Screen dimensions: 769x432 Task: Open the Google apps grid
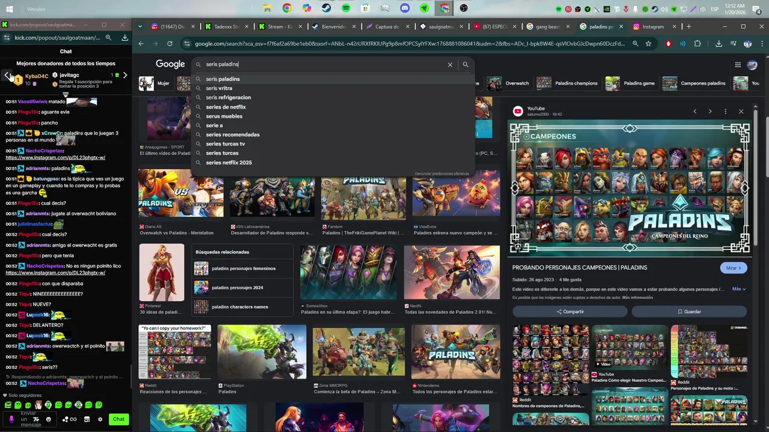click(738, 65)
